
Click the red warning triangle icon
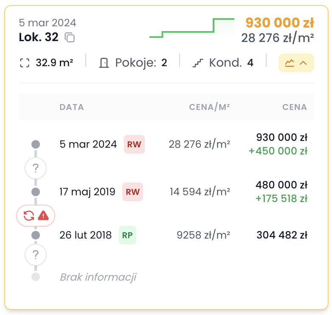pos(43,216)
